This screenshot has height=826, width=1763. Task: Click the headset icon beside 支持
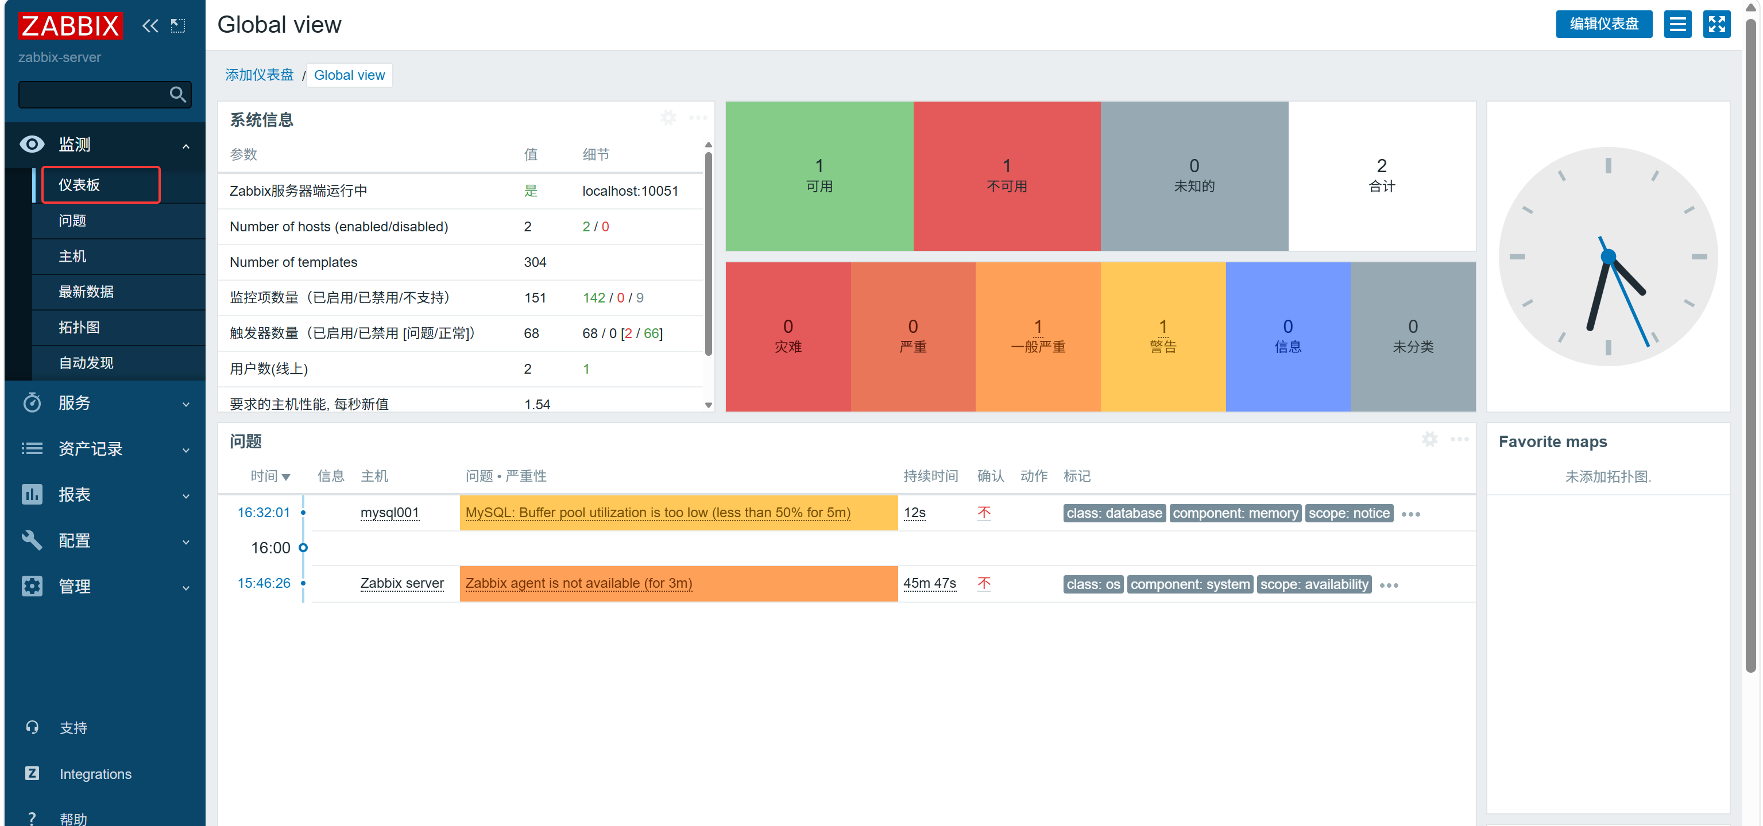pos(32,727)
